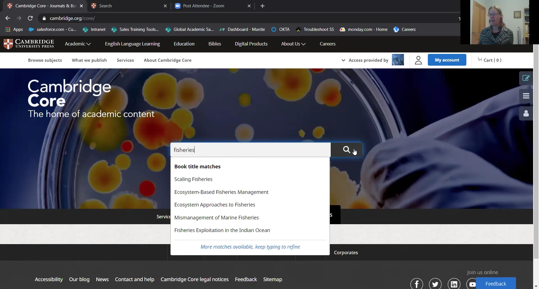Open the News footer link
Screen dimensions: 539x289
coord(102,279)
